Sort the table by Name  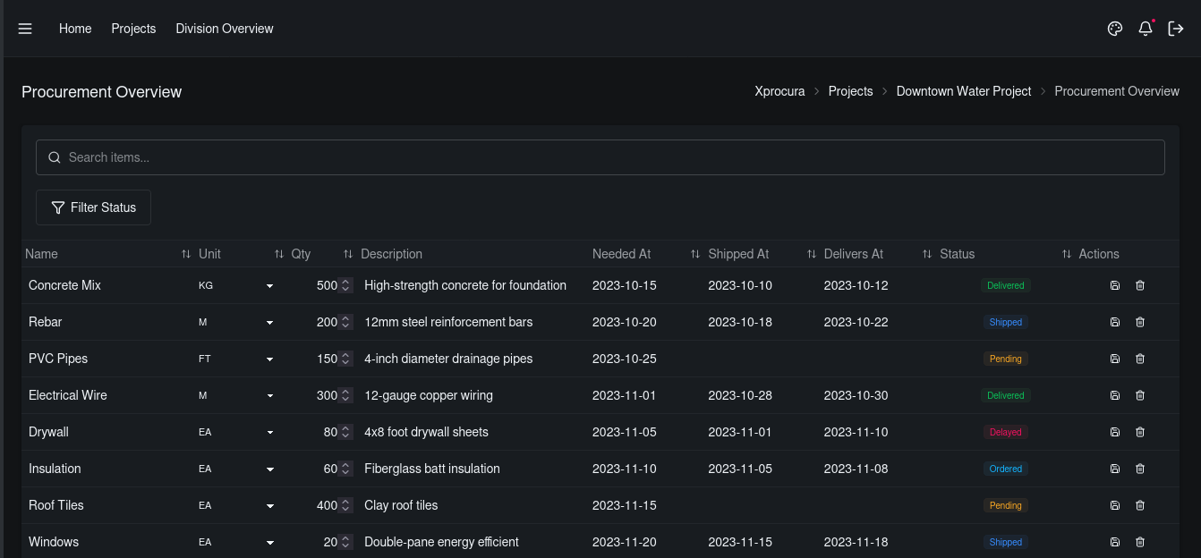[x=186, y=254]
